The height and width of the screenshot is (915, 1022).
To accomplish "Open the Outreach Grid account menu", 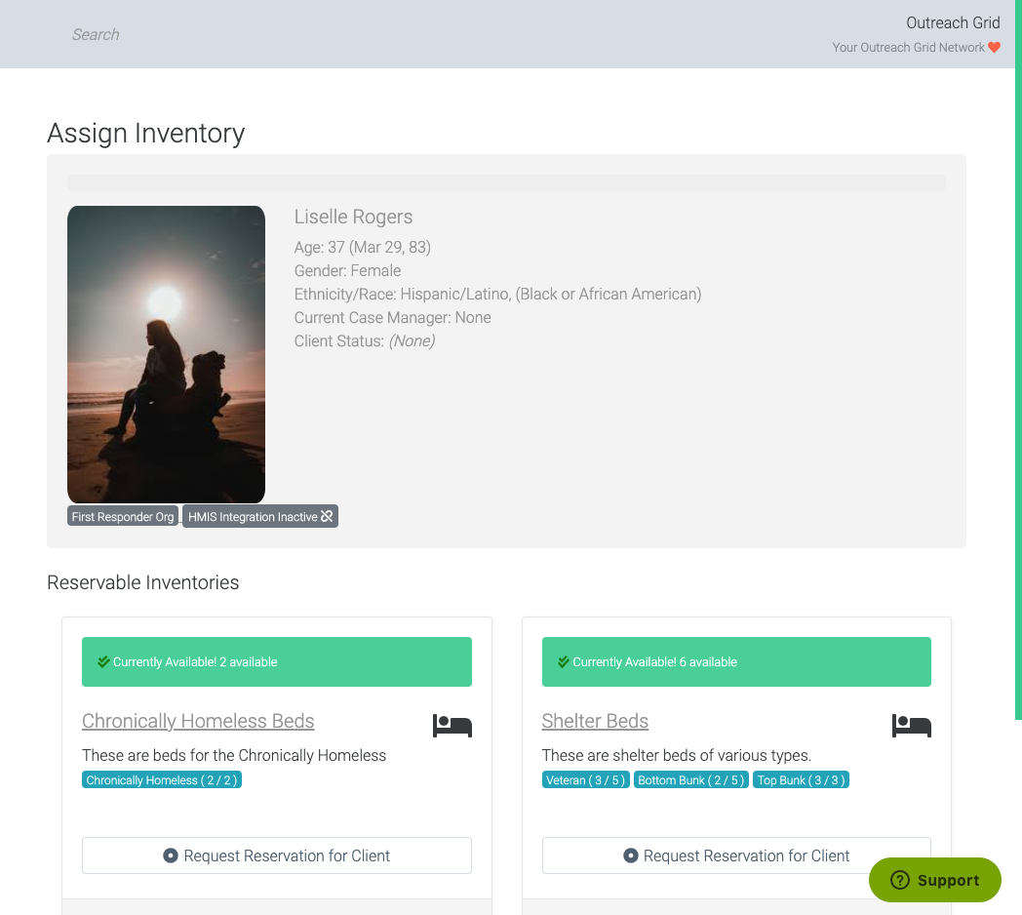I will [952, 22].
